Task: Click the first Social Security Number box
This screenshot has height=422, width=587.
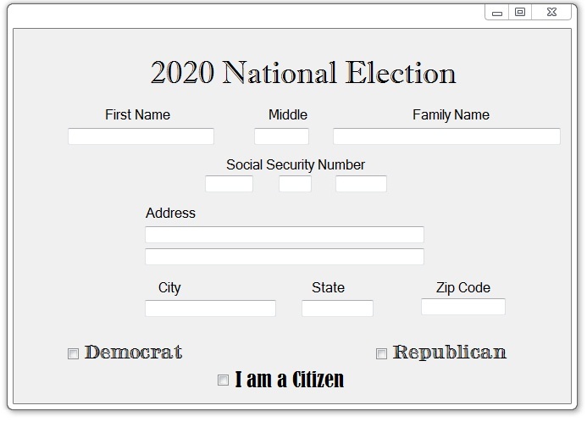Action: 229,184
